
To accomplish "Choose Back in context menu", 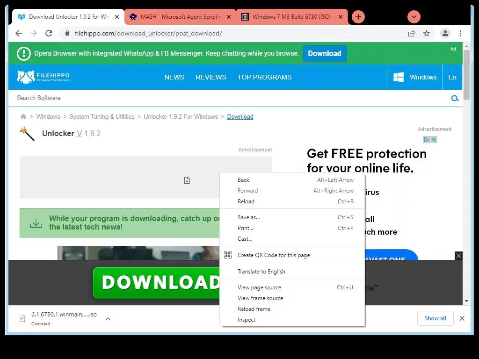I will click(x=292, y=180).
